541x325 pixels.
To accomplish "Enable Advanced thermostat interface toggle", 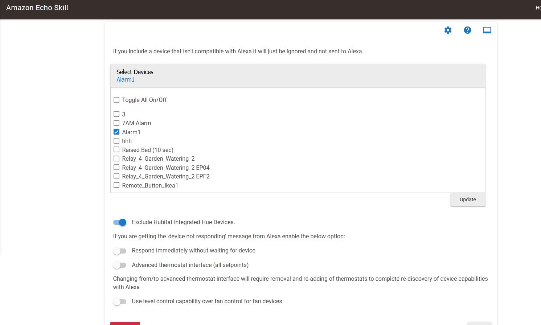I will (x=120, y=265).
